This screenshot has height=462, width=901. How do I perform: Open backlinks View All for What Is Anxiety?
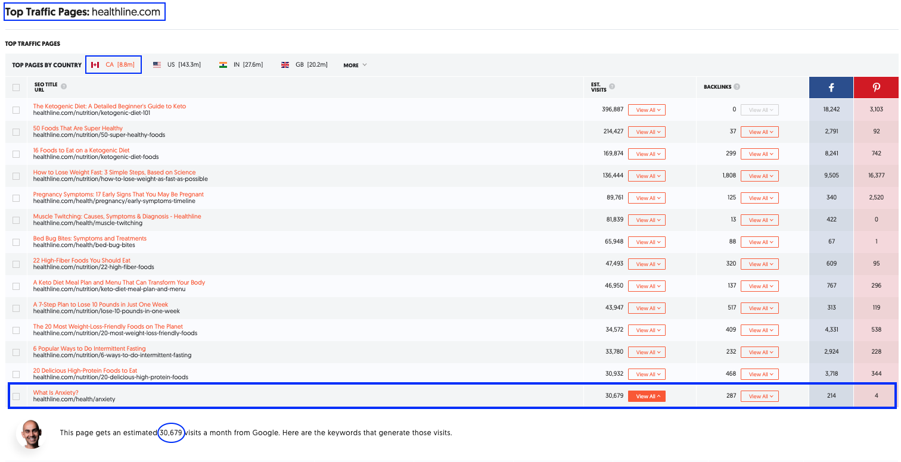759,396
